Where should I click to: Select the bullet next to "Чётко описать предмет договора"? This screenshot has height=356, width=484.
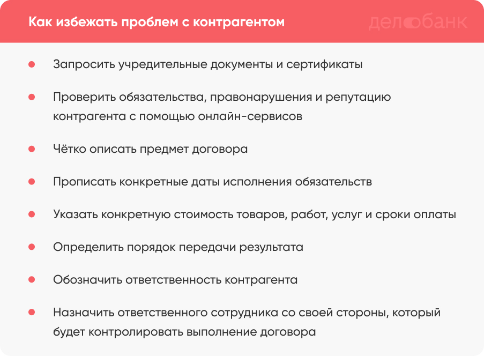pyautogui.click(x=32, y=149)
